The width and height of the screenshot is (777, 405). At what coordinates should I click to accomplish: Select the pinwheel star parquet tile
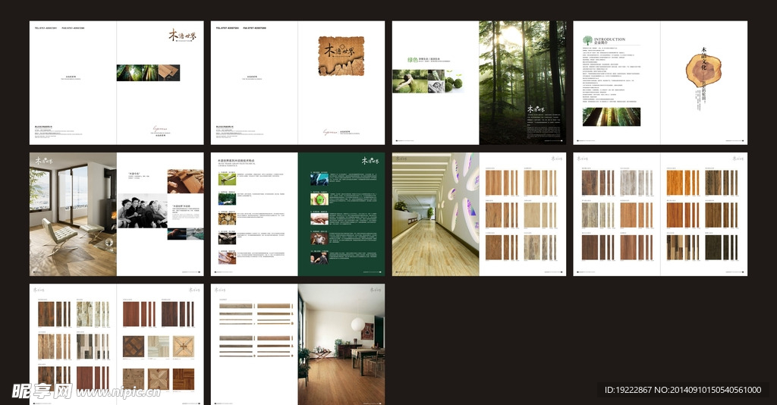[x=159, y=378]
